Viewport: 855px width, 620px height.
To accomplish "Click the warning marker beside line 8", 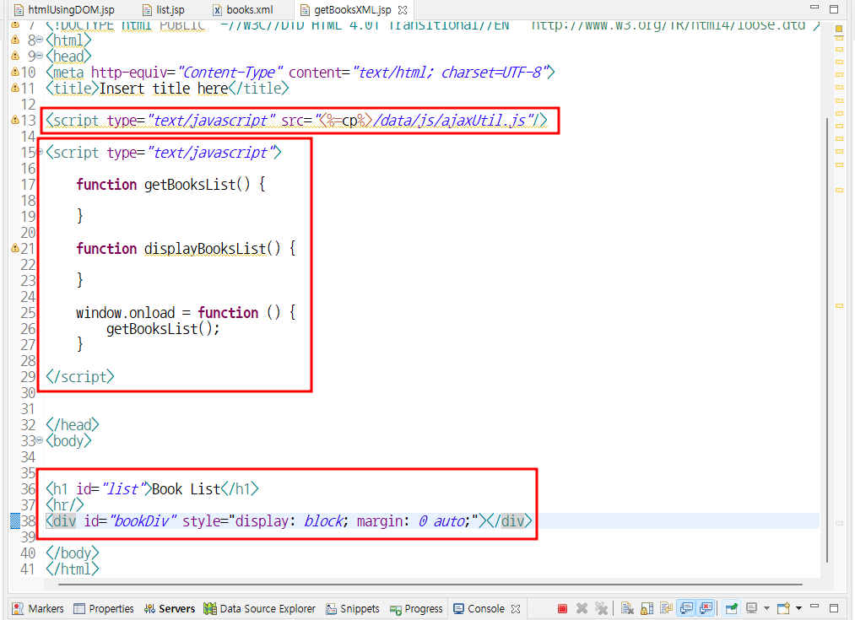I will pos(15,40).
